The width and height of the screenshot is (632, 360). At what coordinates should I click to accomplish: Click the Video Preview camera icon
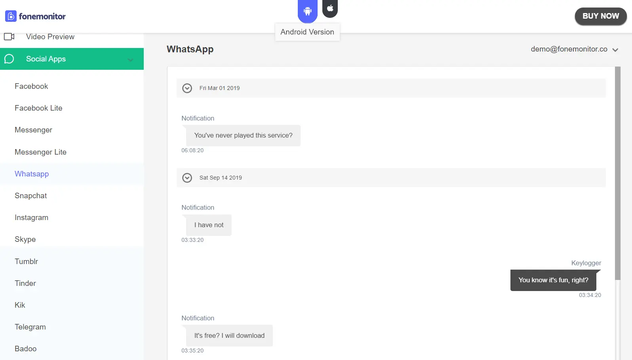9,36
